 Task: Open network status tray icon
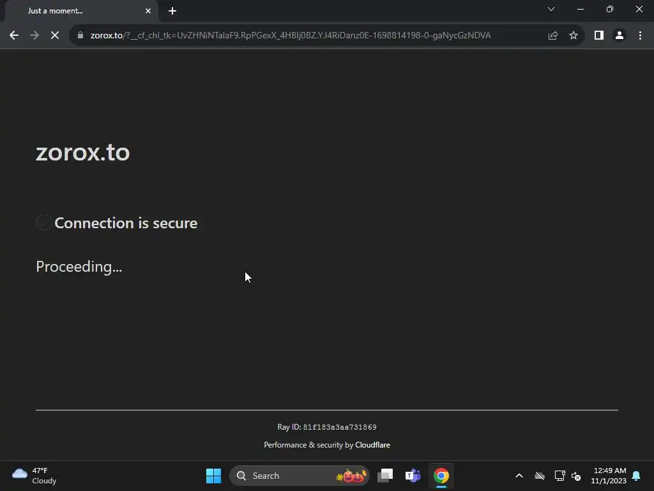(x=559, y=476)
